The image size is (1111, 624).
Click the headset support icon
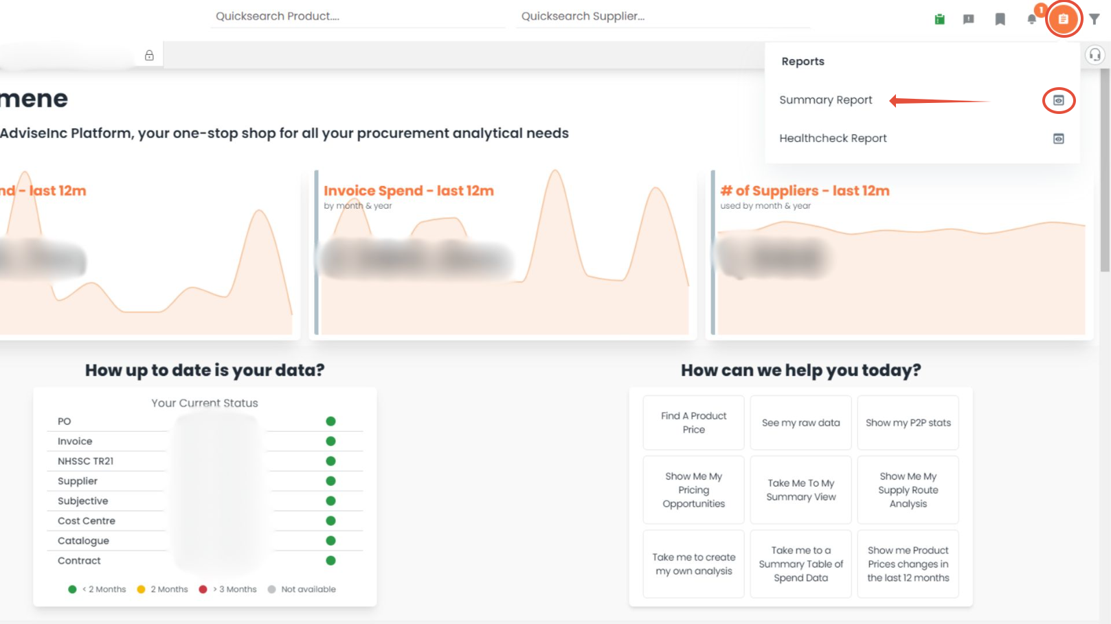(x=1095, y=54)
